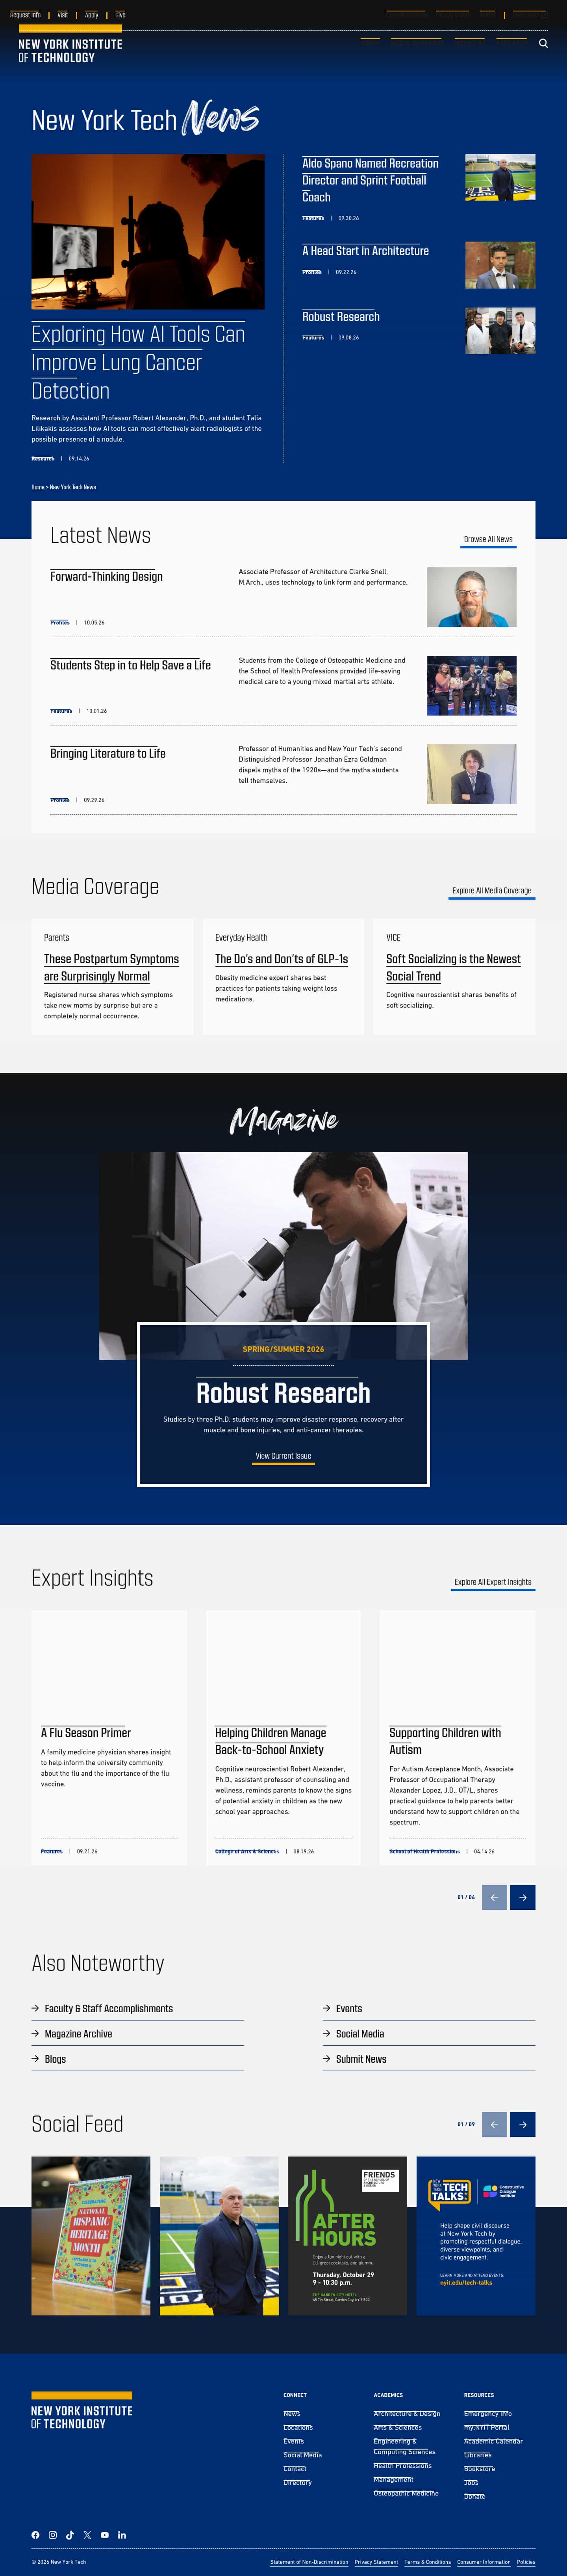Open Soft Socializing is the Newest Social Trend
The image size is (567, 2576).
coord(453,967)
